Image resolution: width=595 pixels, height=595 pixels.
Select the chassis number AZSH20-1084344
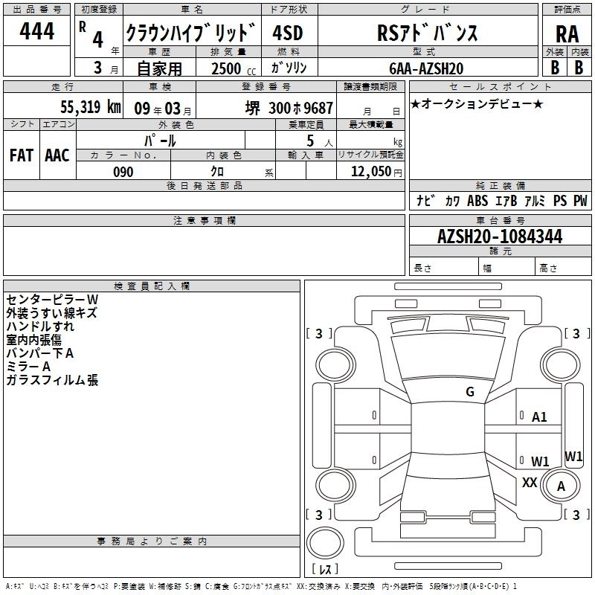500,237
